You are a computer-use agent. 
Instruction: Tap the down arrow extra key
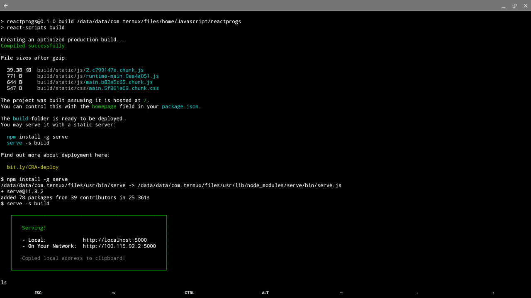[x=417, y=293]
